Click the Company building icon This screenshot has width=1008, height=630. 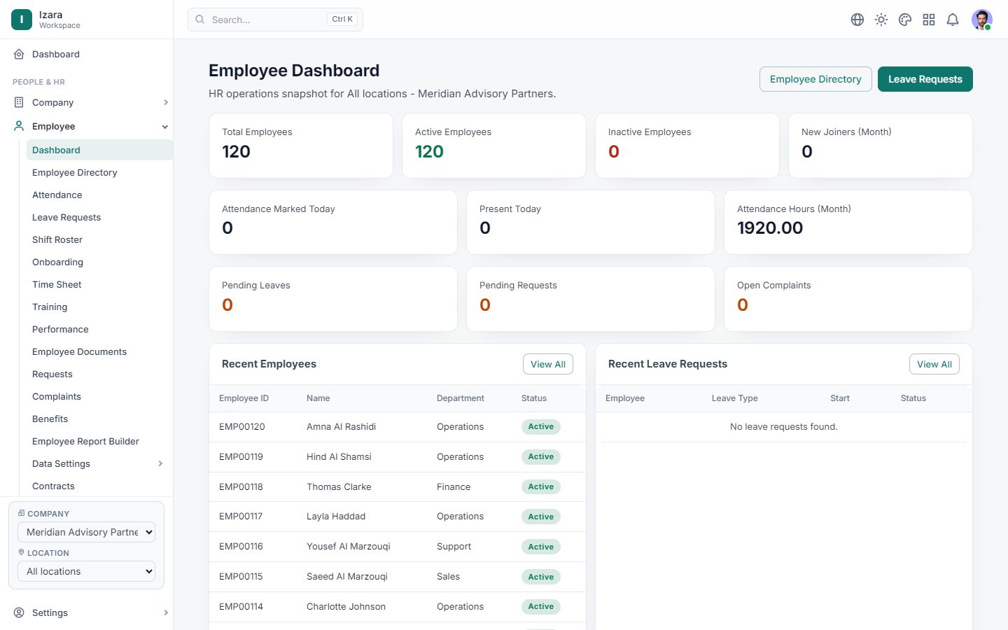point(19,102)
